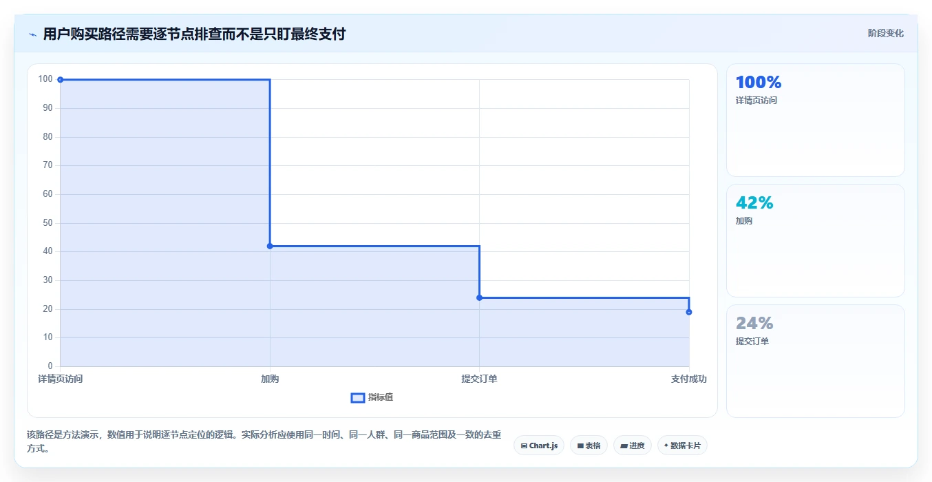Select the Chart.js tag

[x=539, y=446]
